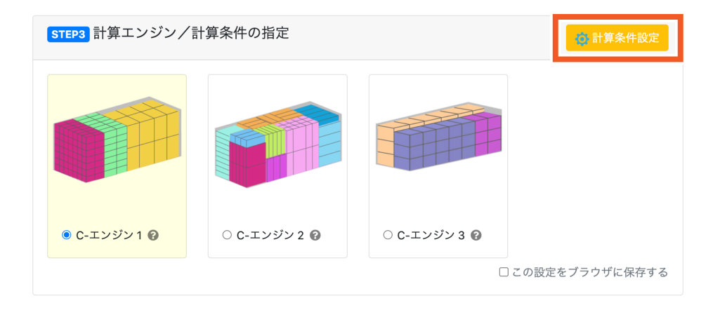Click the C-エンジン 1 container illustration
The width and height of the screenshot is (713, 310).
(117, 141)
